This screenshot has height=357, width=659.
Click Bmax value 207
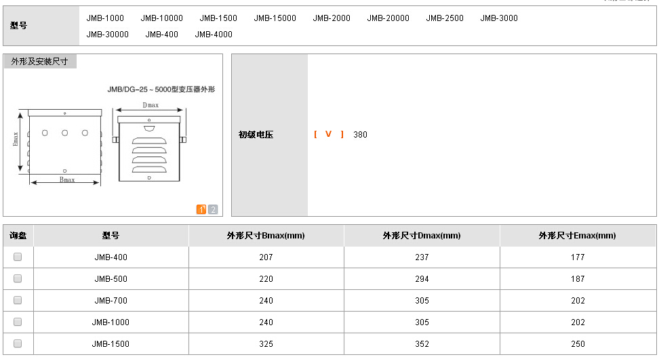coord(266,257)
